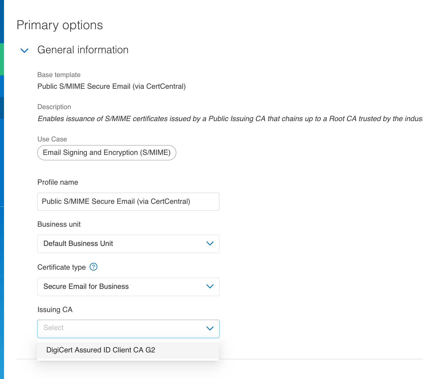Click the Business unit dropdown arrow
This screenshot has height=379, width=423.
coord(210,244)
